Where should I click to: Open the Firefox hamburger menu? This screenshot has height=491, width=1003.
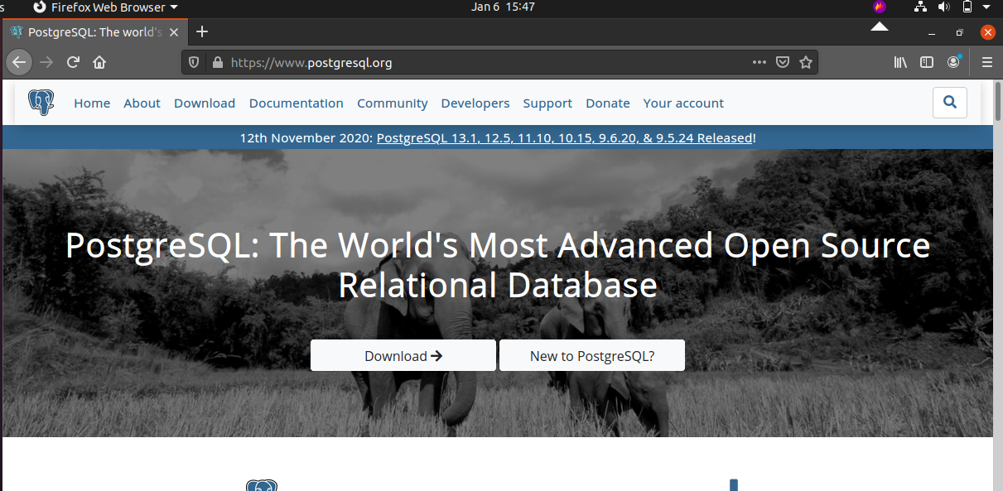coord(986,62)
